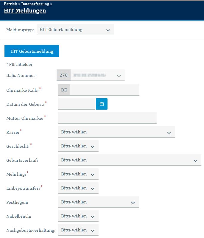This screenshot has height=238, width=204.
Task: Open the Rasse dropdown
Action: [x=116, y=132]
